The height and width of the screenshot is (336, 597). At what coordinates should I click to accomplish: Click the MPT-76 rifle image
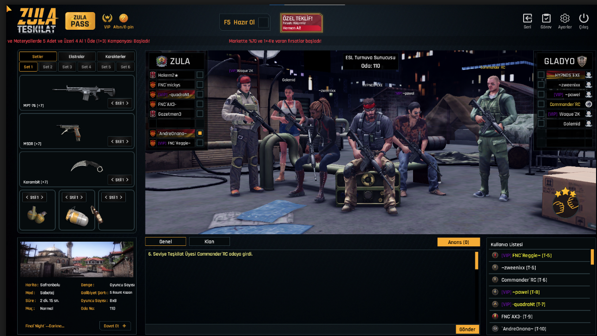click(x=84, y=93)
